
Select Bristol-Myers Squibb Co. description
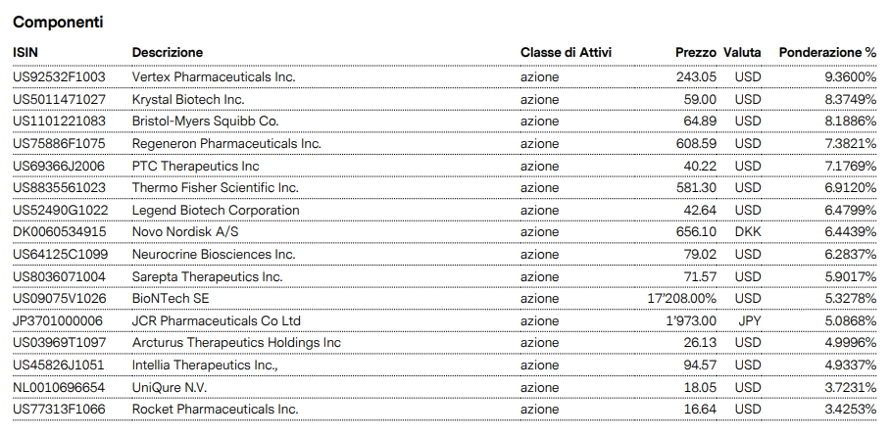tap(205, 121)
